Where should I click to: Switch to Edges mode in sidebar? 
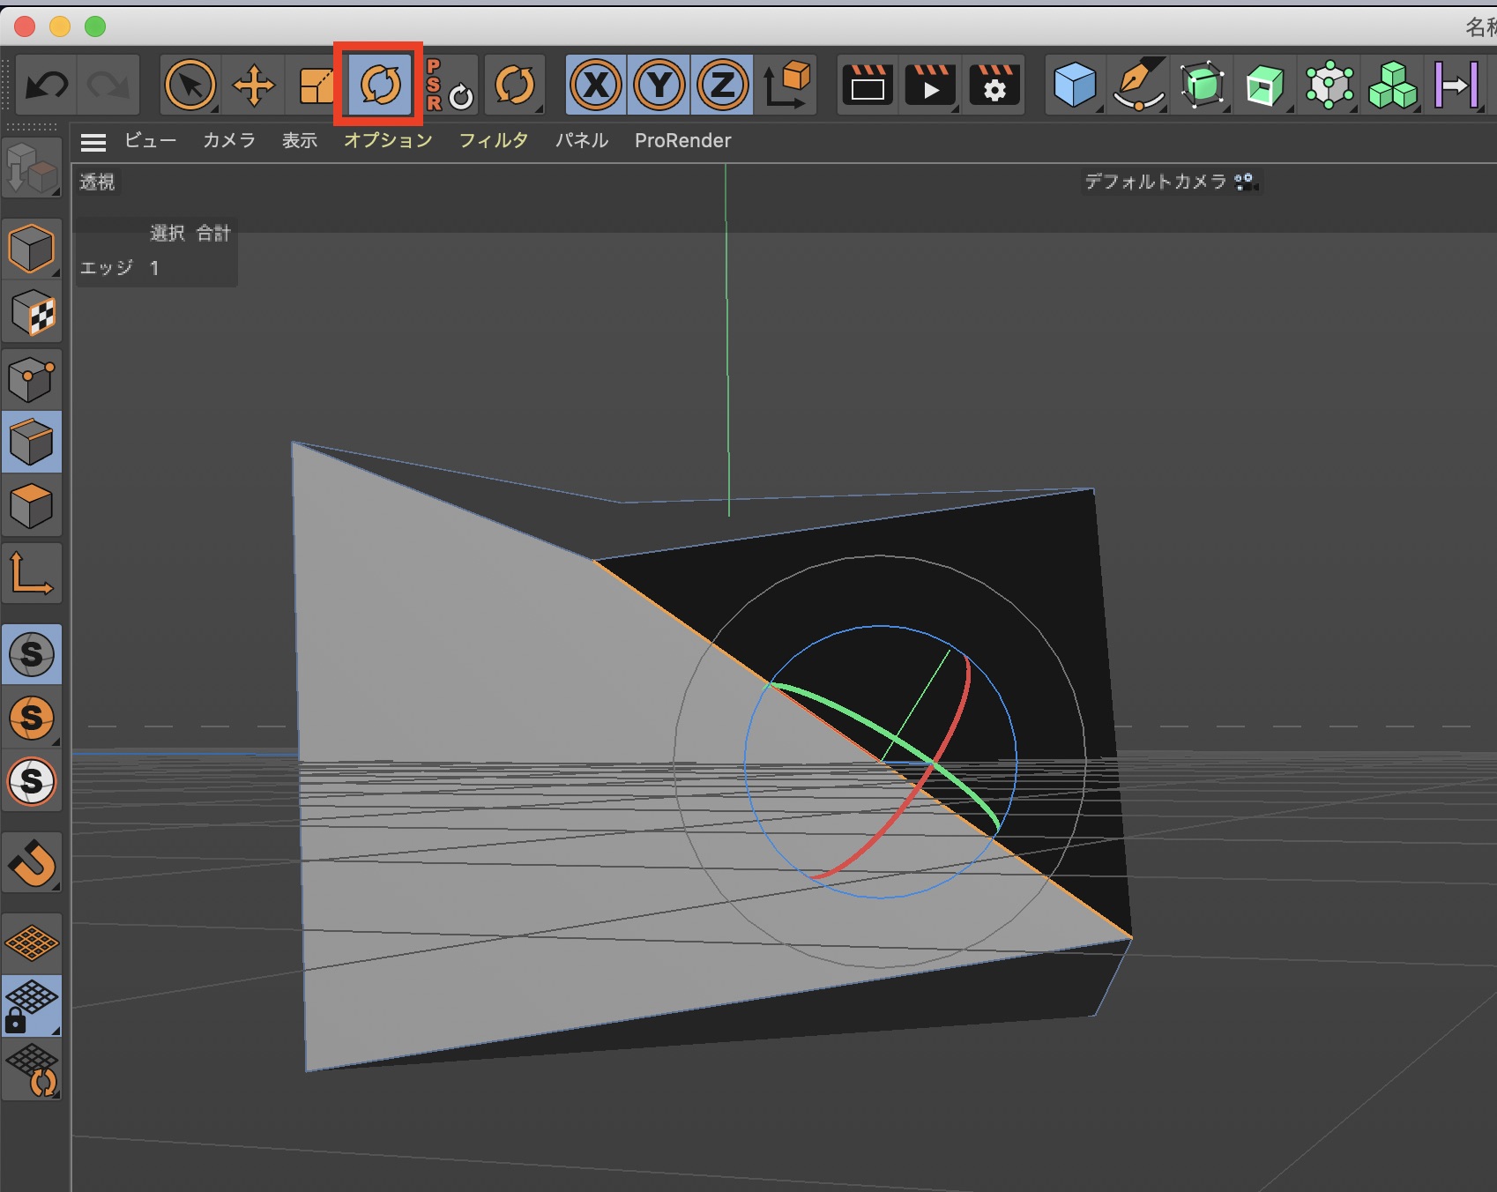(x=32, y=442)
